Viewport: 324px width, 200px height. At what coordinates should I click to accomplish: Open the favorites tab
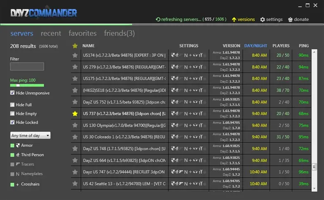pyautogui.click(x=83, y=33)
